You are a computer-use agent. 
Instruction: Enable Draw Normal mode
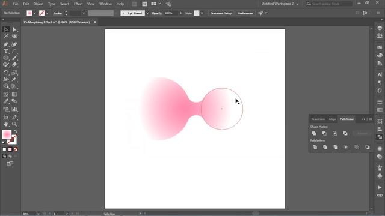[4, 156]
